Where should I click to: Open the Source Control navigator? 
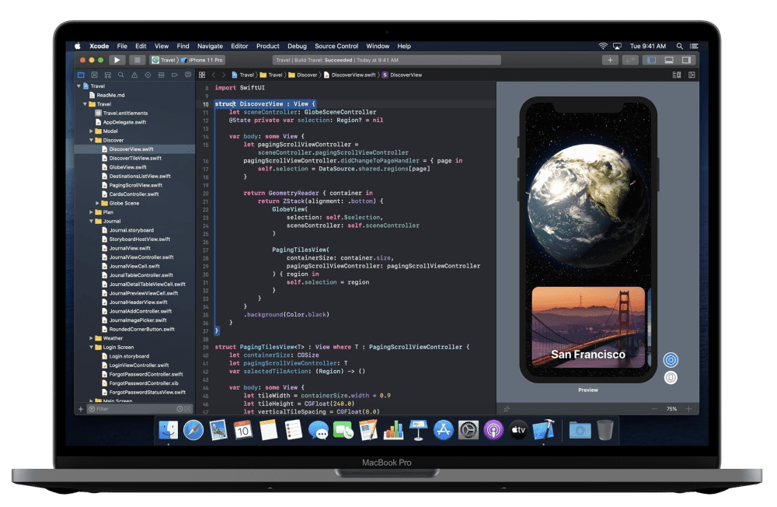pyautogui.click(x=94, y=75)
